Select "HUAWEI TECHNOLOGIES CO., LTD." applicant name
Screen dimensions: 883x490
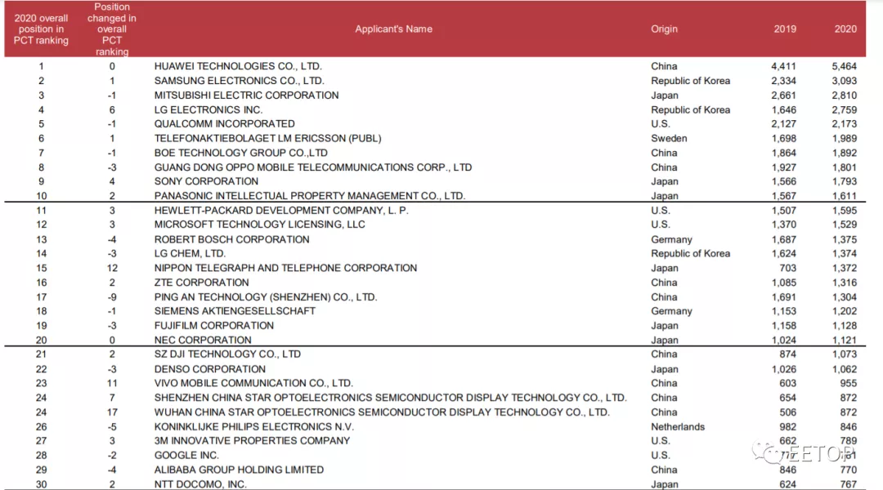coord(238,66)
